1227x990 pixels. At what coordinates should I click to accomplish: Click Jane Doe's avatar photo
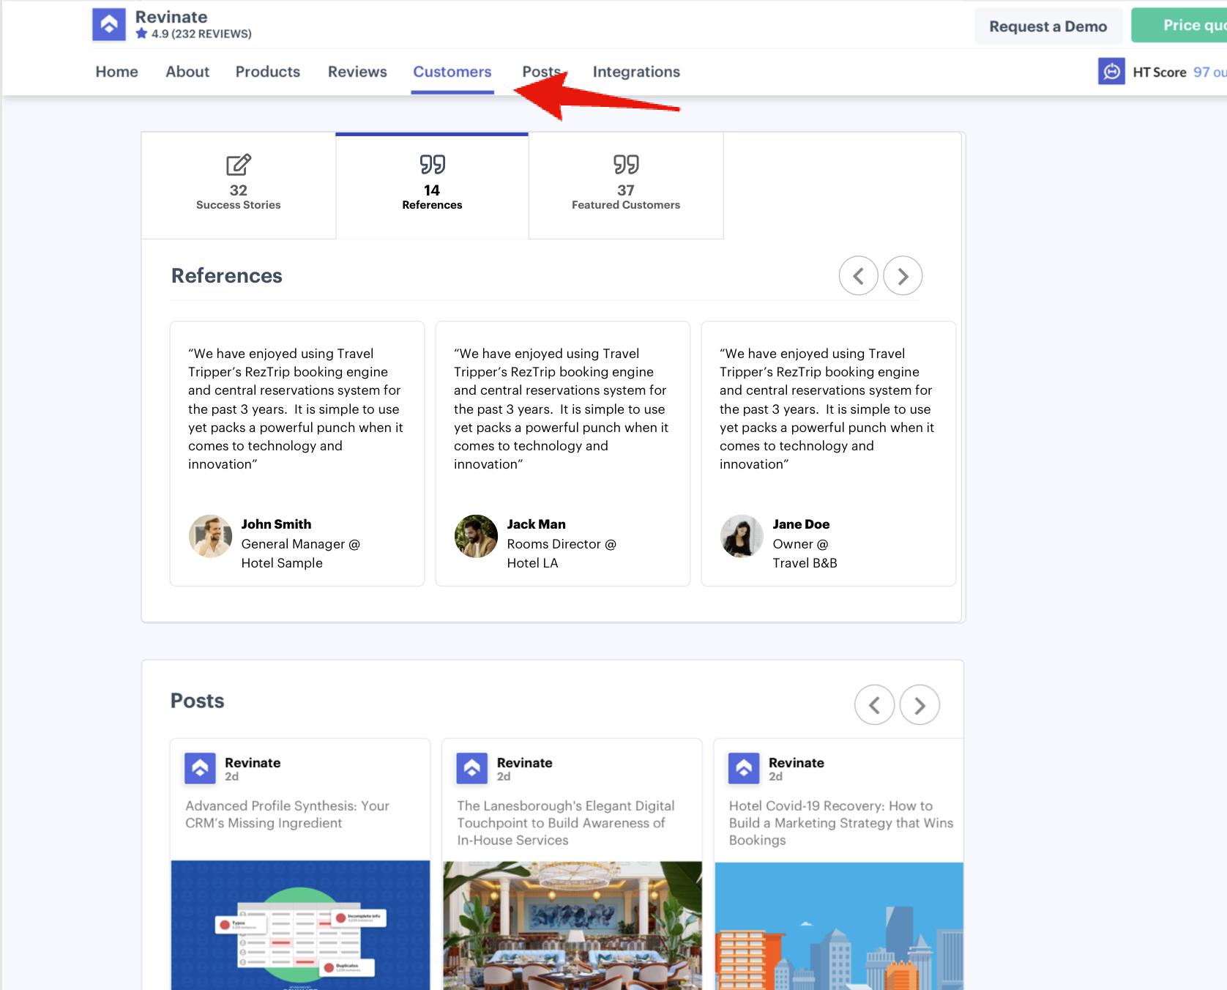(x=742, y=536)
